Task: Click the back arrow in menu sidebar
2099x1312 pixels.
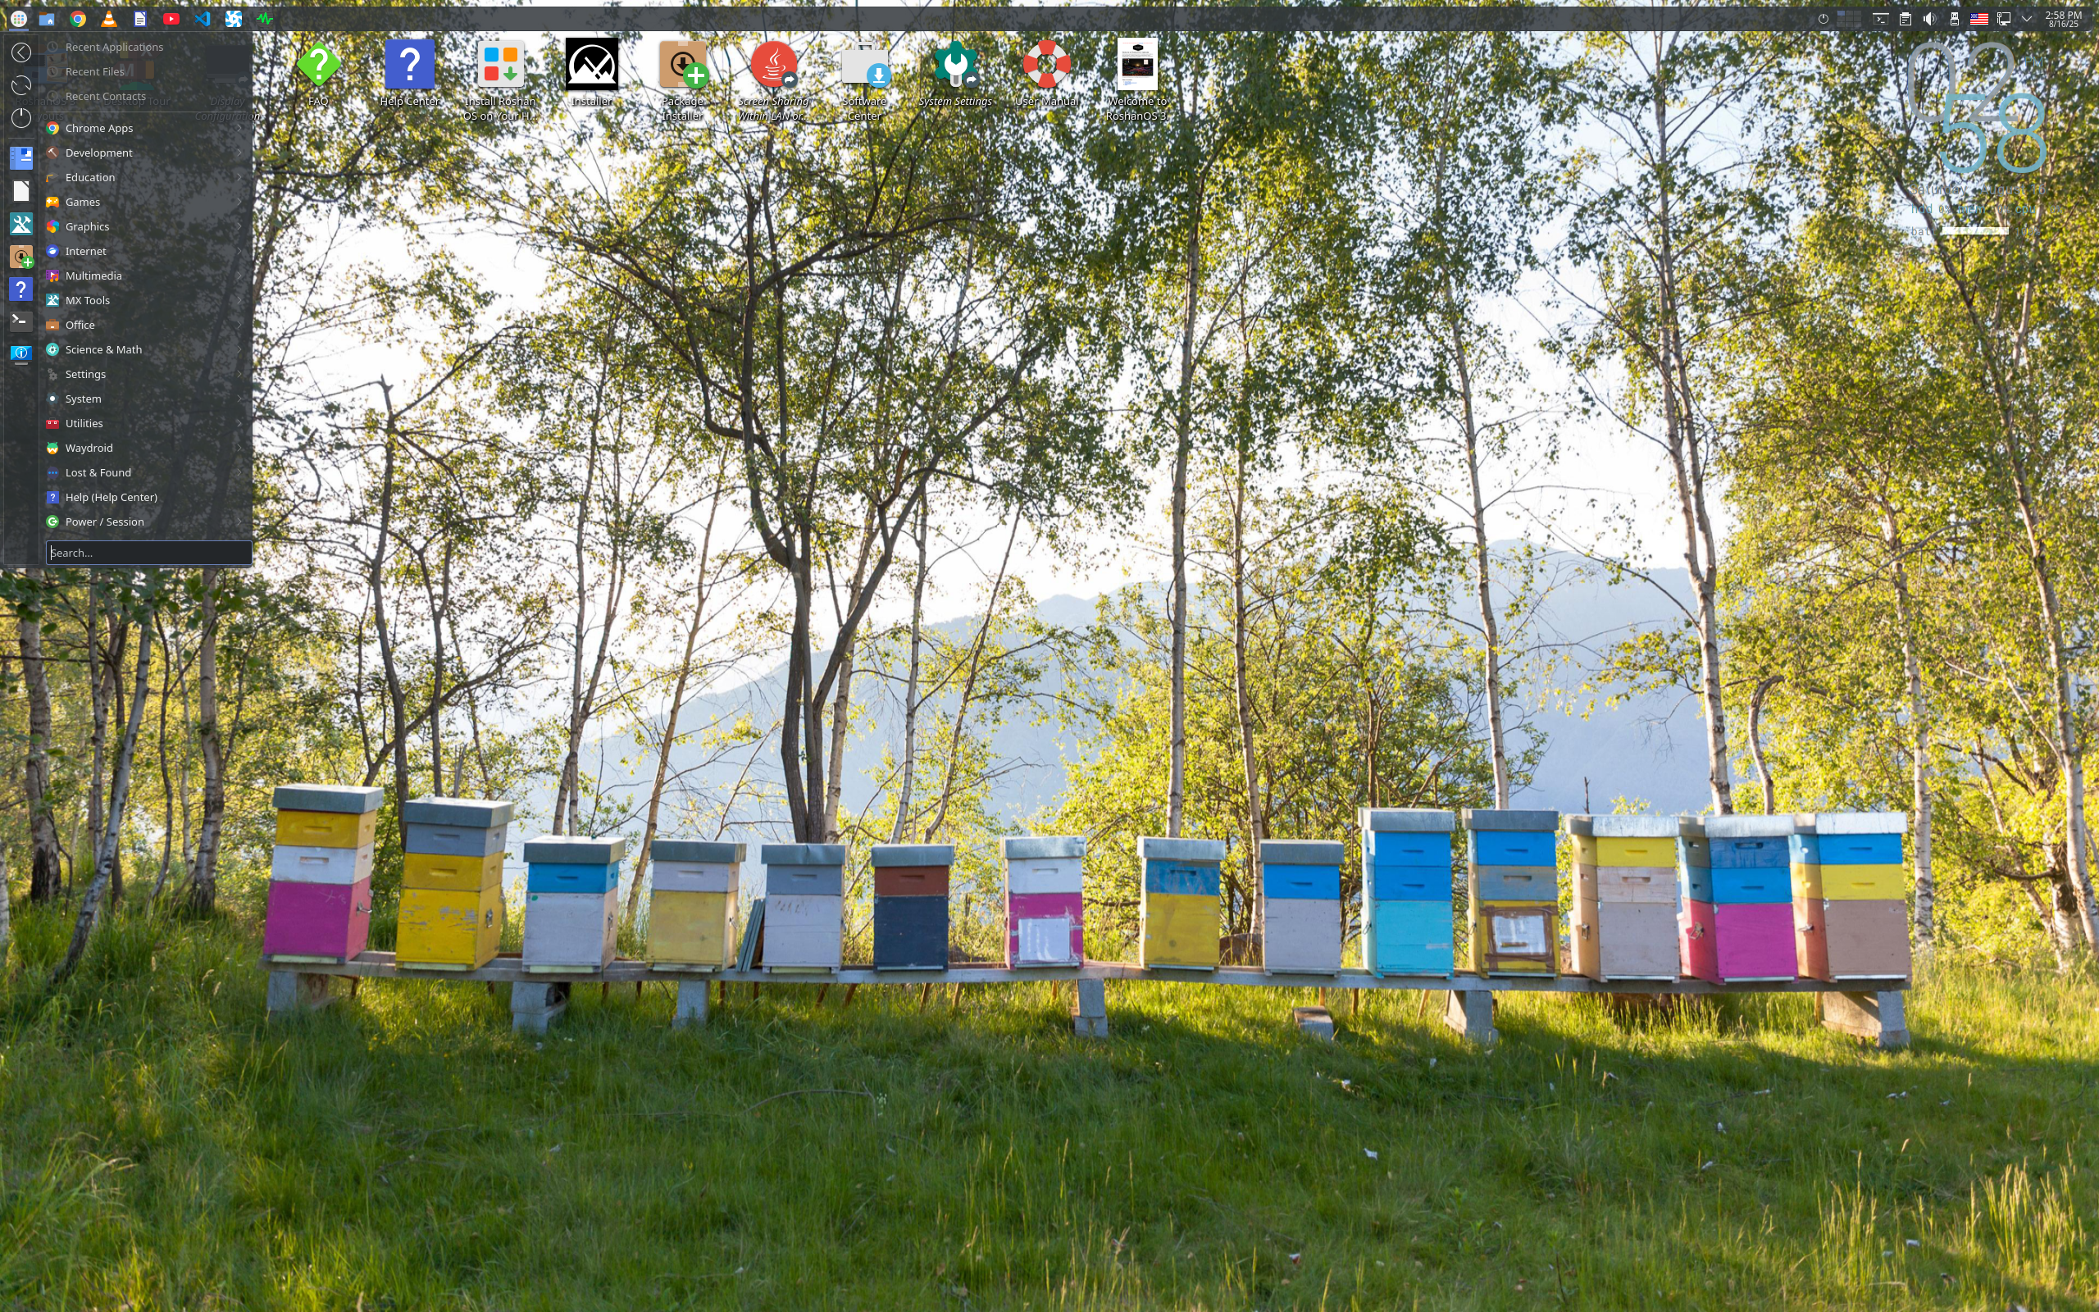Action: coord(20,53)
